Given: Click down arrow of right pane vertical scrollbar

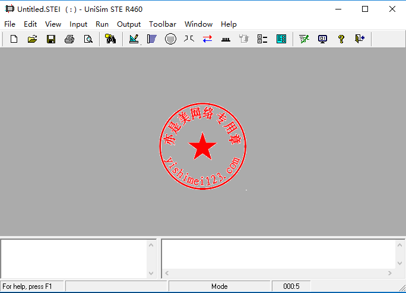Looking at the screenshot, I should click(x=399, y=263).
